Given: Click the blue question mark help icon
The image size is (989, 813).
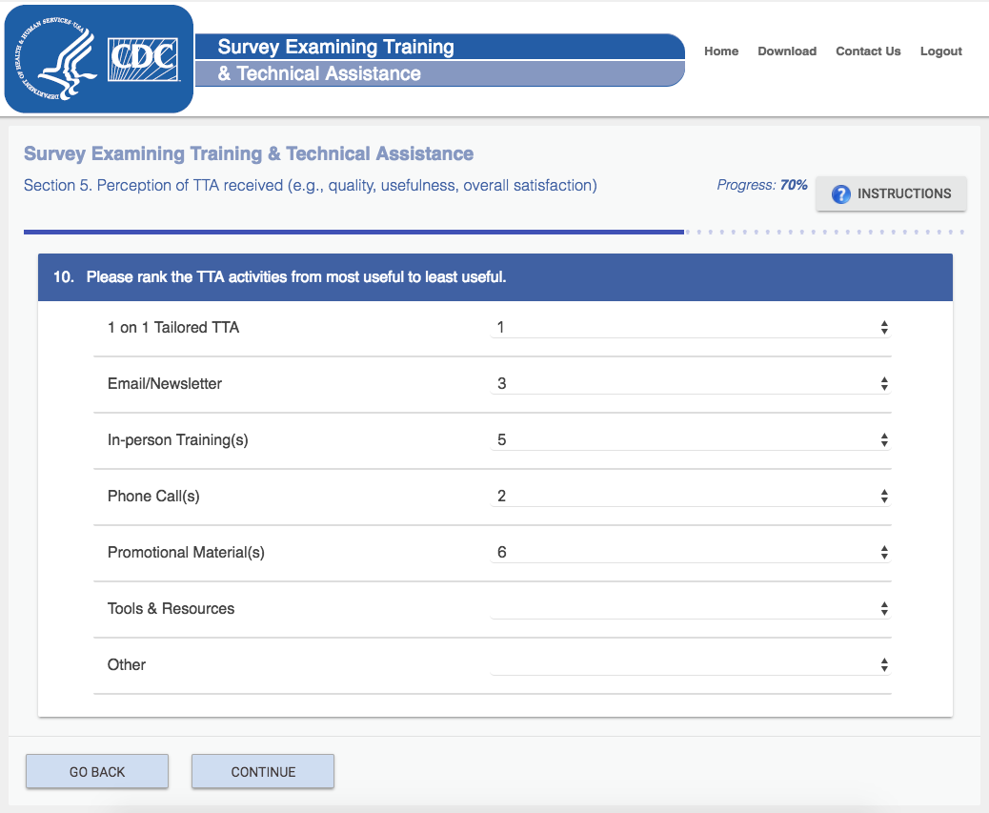Looking at the screenshot, I should (840, 193).
